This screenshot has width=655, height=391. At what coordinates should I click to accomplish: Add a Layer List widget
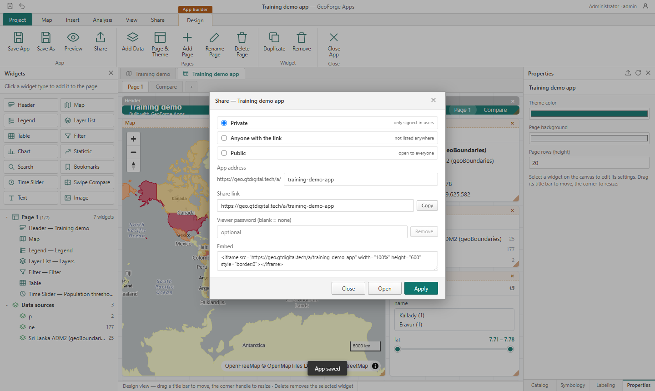pos(87,120)
